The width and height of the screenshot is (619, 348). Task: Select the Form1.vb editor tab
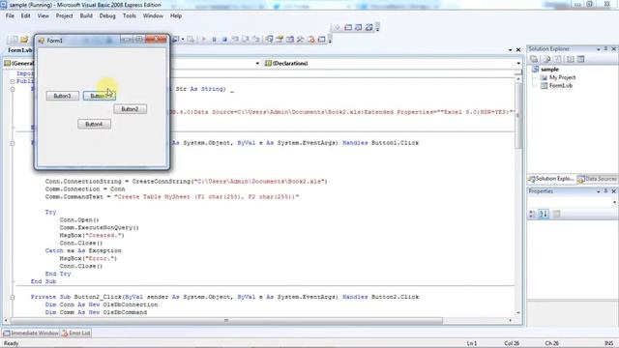click(x=19, y=50)
